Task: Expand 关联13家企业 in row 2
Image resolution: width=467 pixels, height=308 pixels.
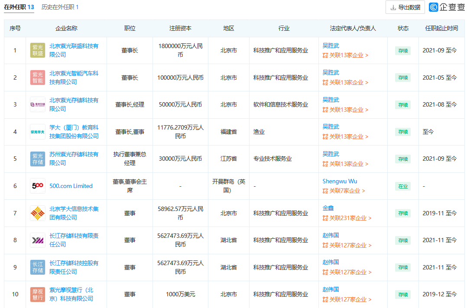Action: (346, 82)
